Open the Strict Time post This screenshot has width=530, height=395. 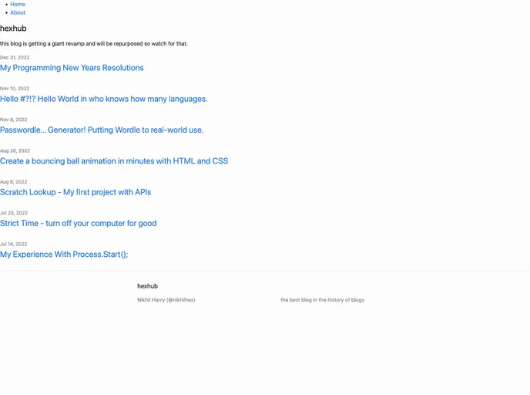78,224
